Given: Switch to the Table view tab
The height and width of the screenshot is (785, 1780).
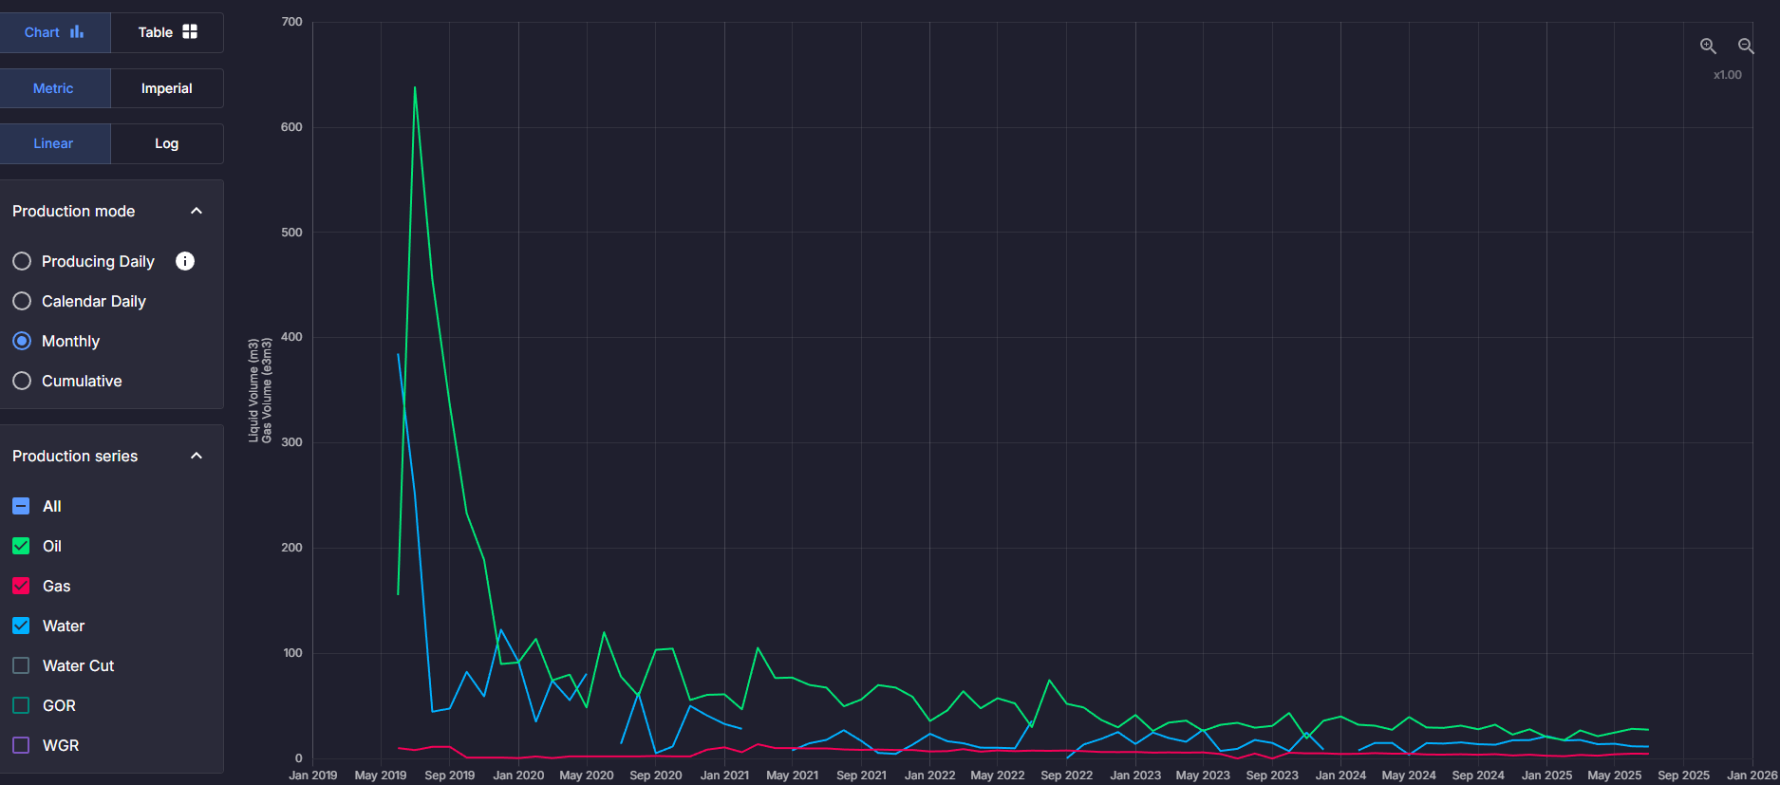Looking at the screenshot, I should pyautogui.click(x=167, y=32).
